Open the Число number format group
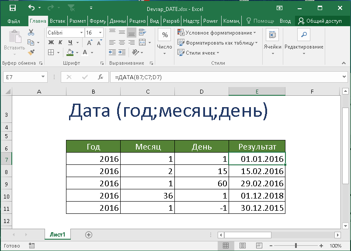The width and height of the screenshot is (351, 251). [165, 42]
